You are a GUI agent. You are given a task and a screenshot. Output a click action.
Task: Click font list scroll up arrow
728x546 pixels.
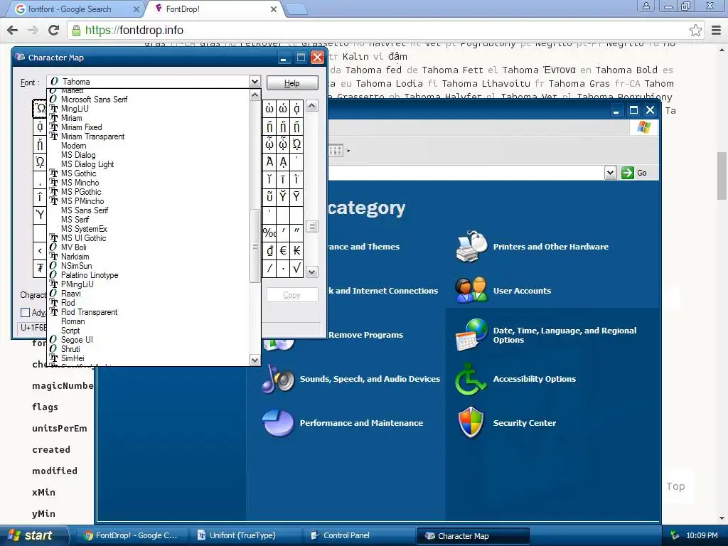point(255,95)
